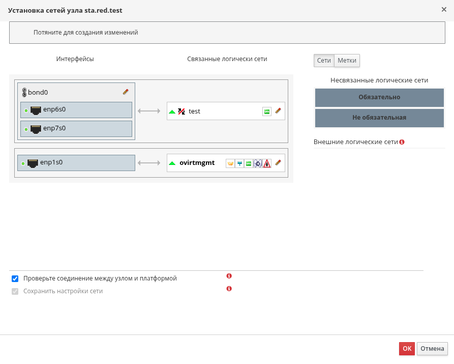
Task: Click the Интерфейсы column header
Action: pyautogui.click(x=75, y=59)
